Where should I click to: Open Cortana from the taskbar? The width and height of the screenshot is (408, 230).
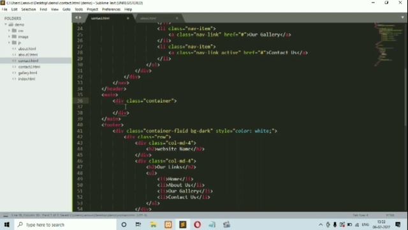[x=124, y=224]
